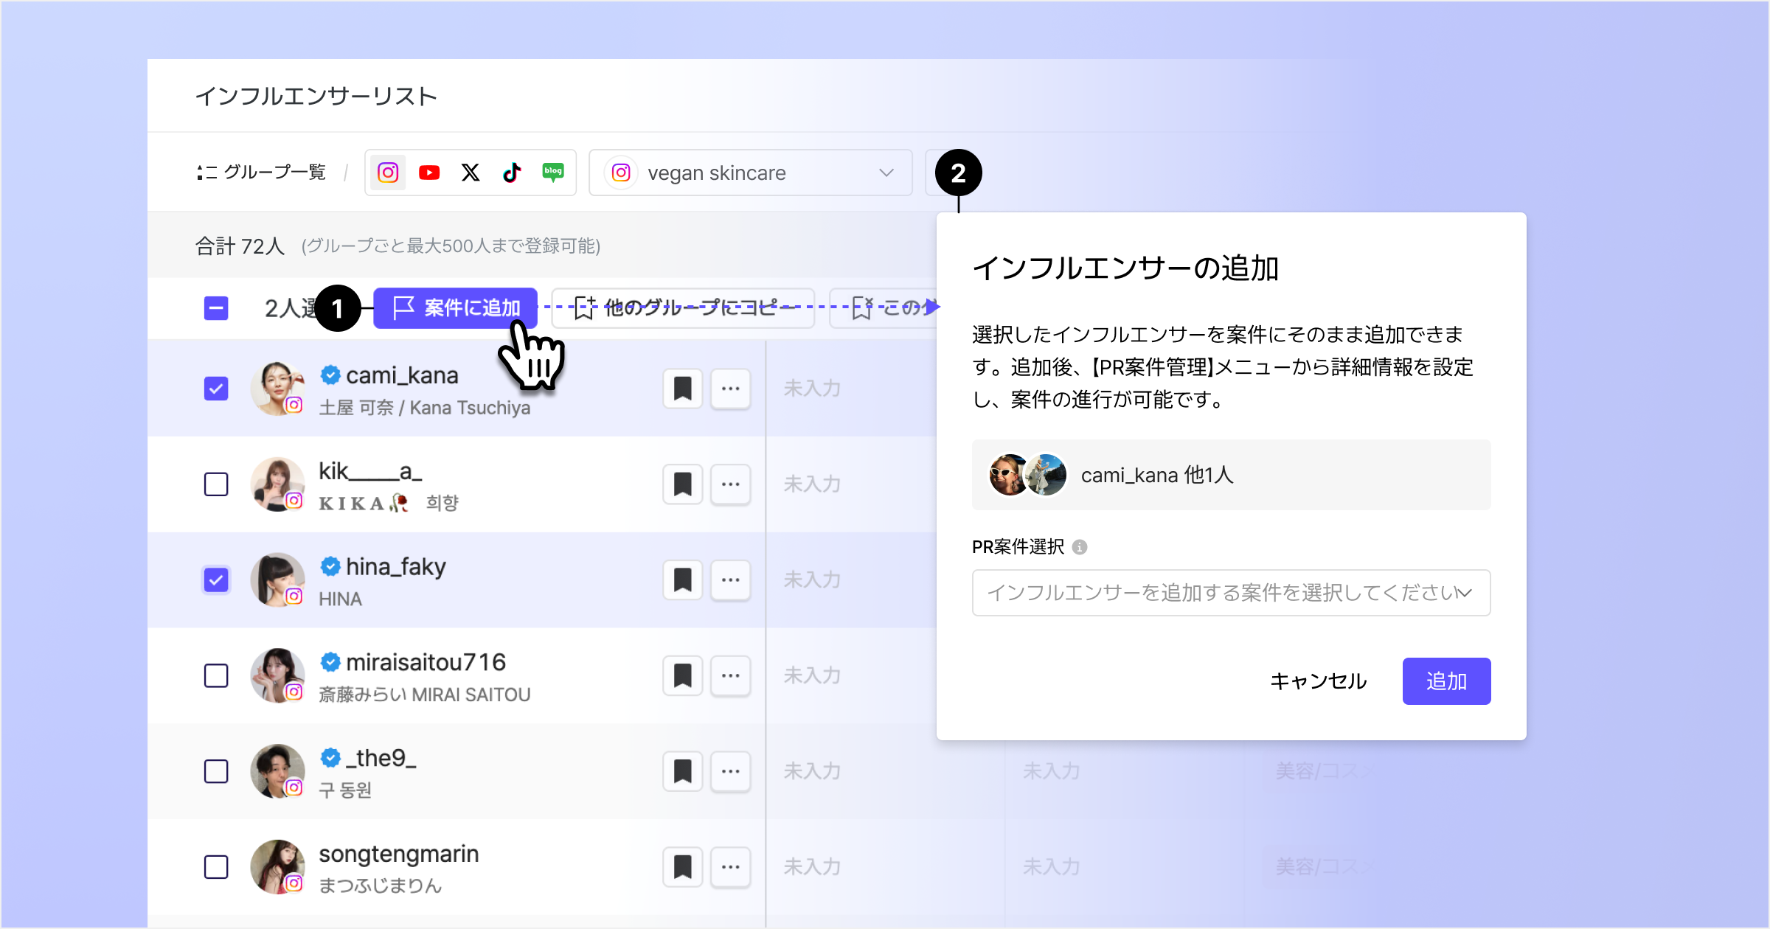Viewport: 1770px width, 929px height.
Task: Open more options for kik____a_
Action: click(730, 484)
